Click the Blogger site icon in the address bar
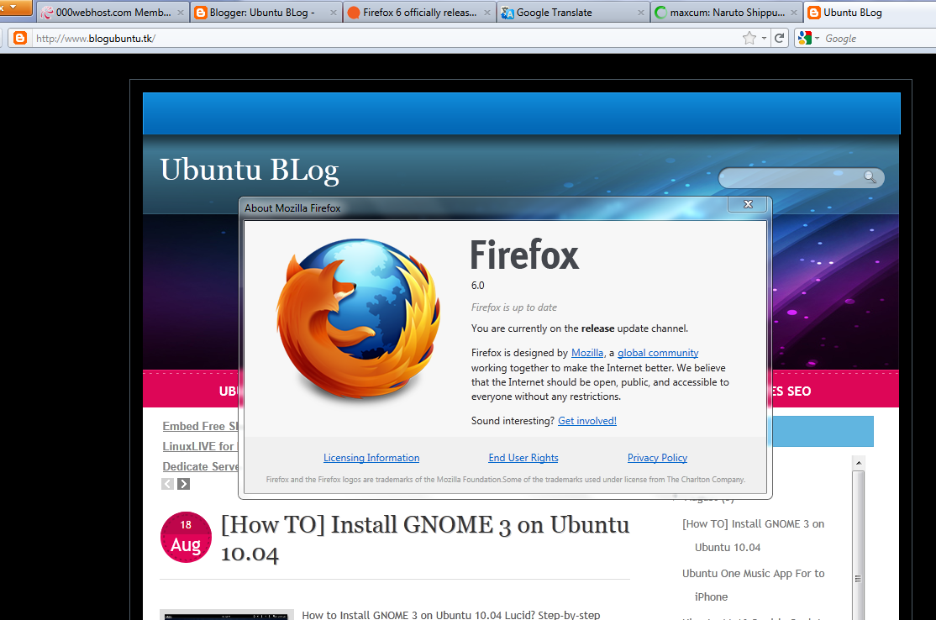936x620 pixels. coord(20,38)
